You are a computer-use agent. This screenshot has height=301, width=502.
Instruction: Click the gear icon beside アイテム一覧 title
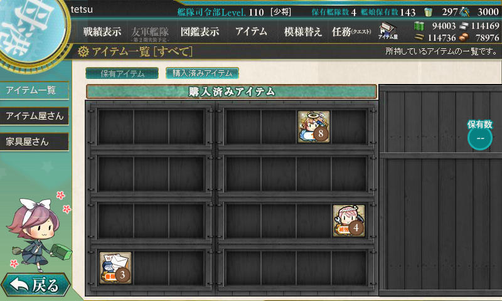pos(83,51)
